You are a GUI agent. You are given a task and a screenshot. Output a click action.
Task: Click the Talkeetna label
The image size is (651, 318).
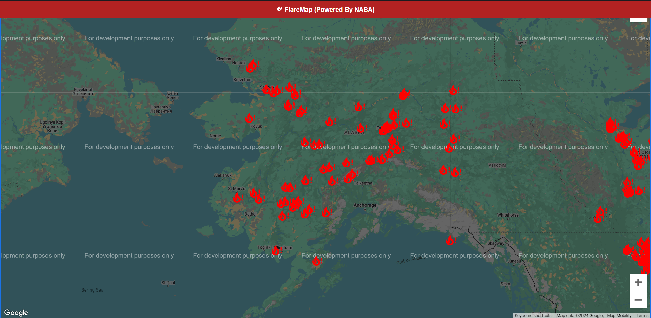pos(363,183)
